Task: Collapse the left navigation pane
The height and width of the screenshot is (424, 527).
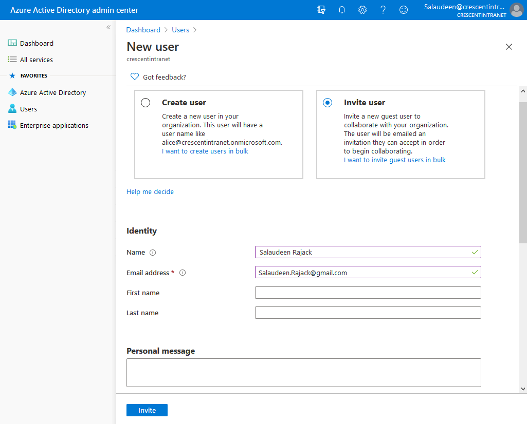Action: tap(108, 28)
